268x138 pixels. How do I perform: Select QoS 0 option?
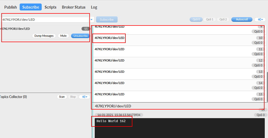coord(196,20)
